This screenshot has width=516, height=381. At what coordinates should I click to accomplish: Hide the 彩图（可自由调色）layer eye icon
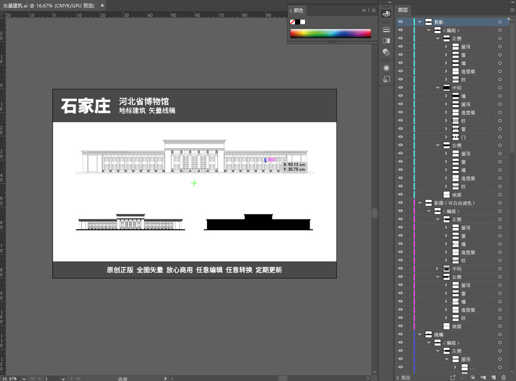tap(401, 203)
